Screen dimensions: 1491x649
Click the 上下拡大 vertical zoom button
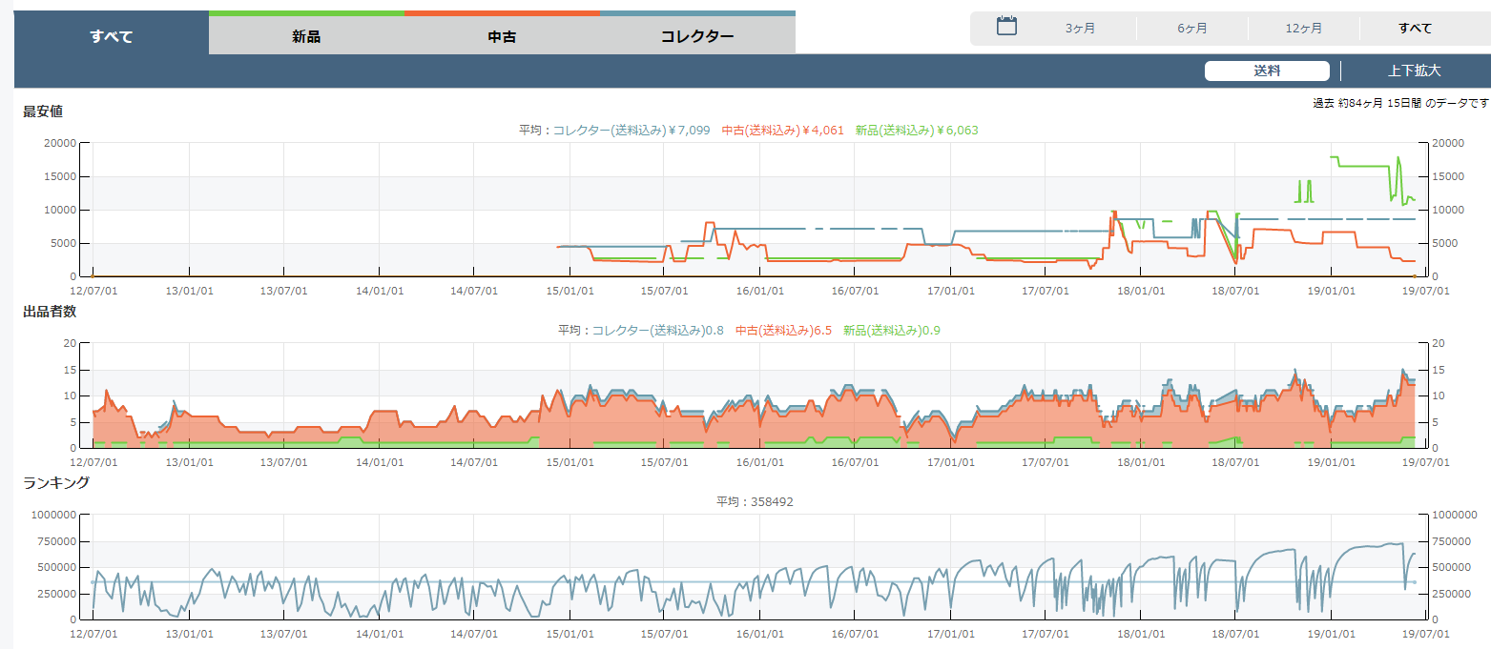click(1414, 71)
